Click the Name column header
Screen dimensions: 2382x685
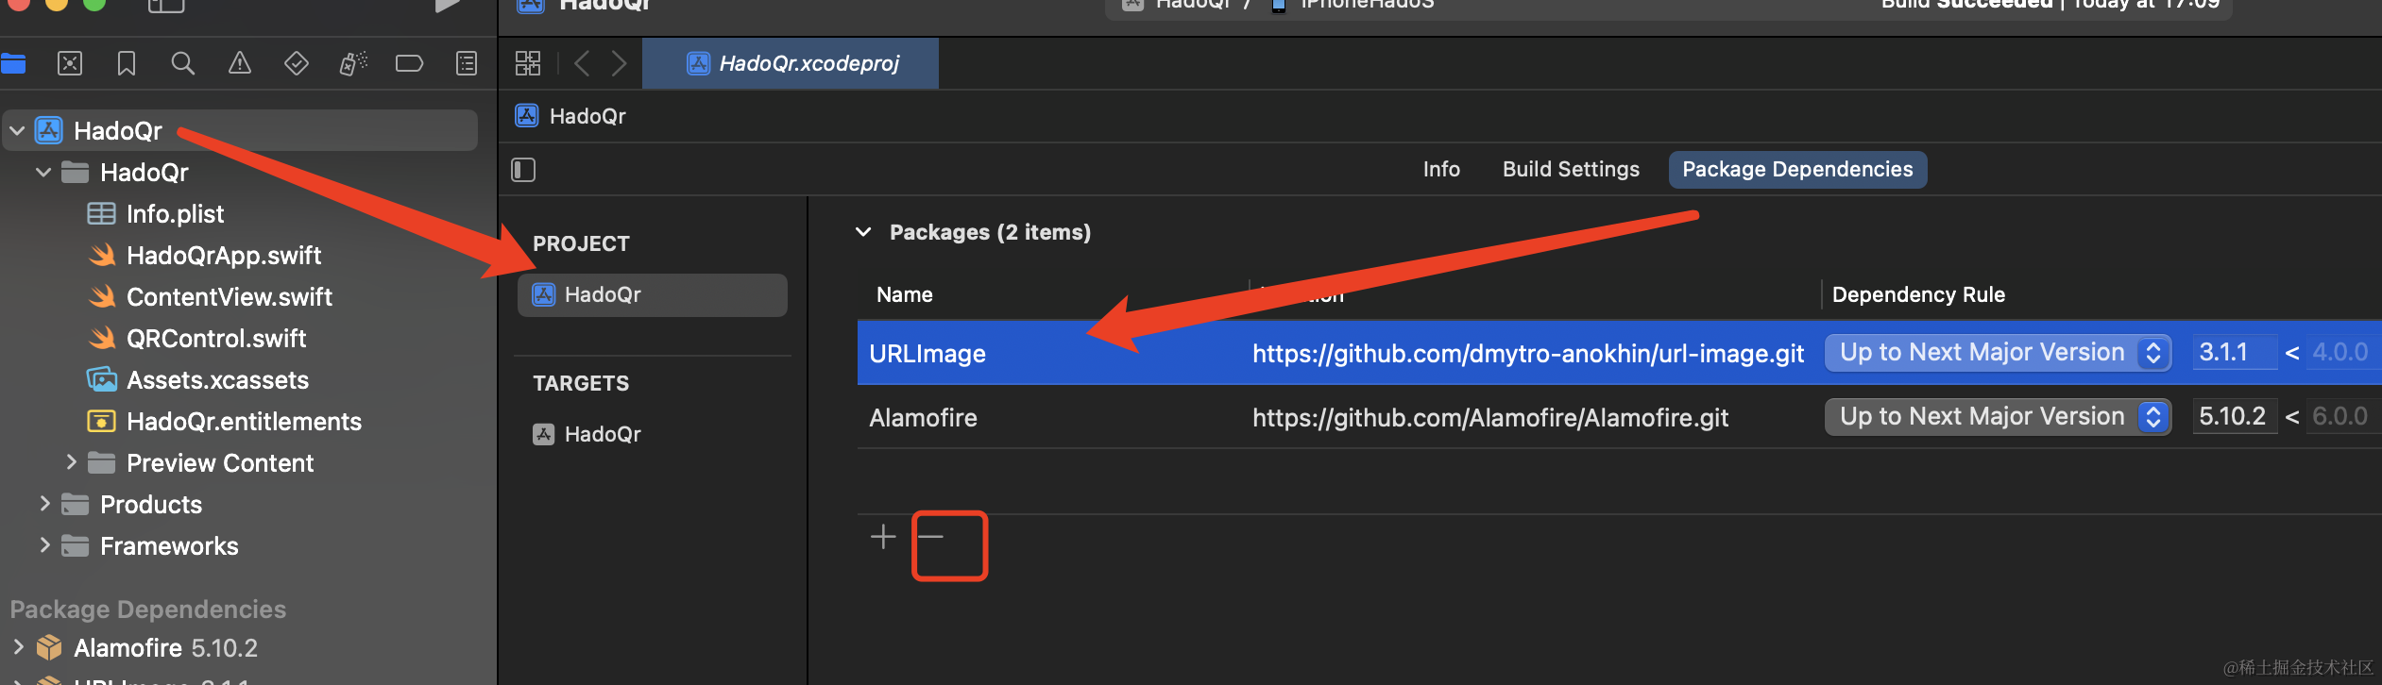[904, 295]
